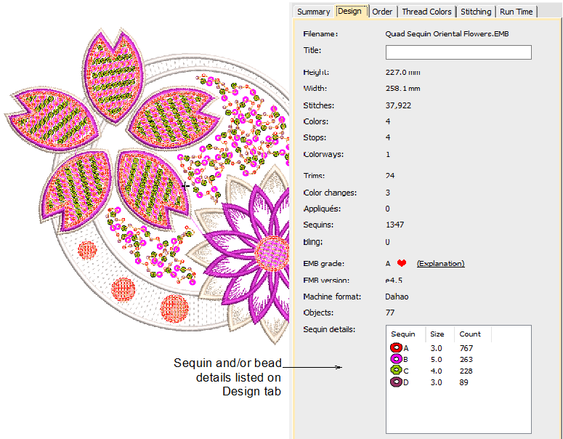Viewport: 563px width, 439px height.
Task: Select the Design tab
Action: point(349,12)
